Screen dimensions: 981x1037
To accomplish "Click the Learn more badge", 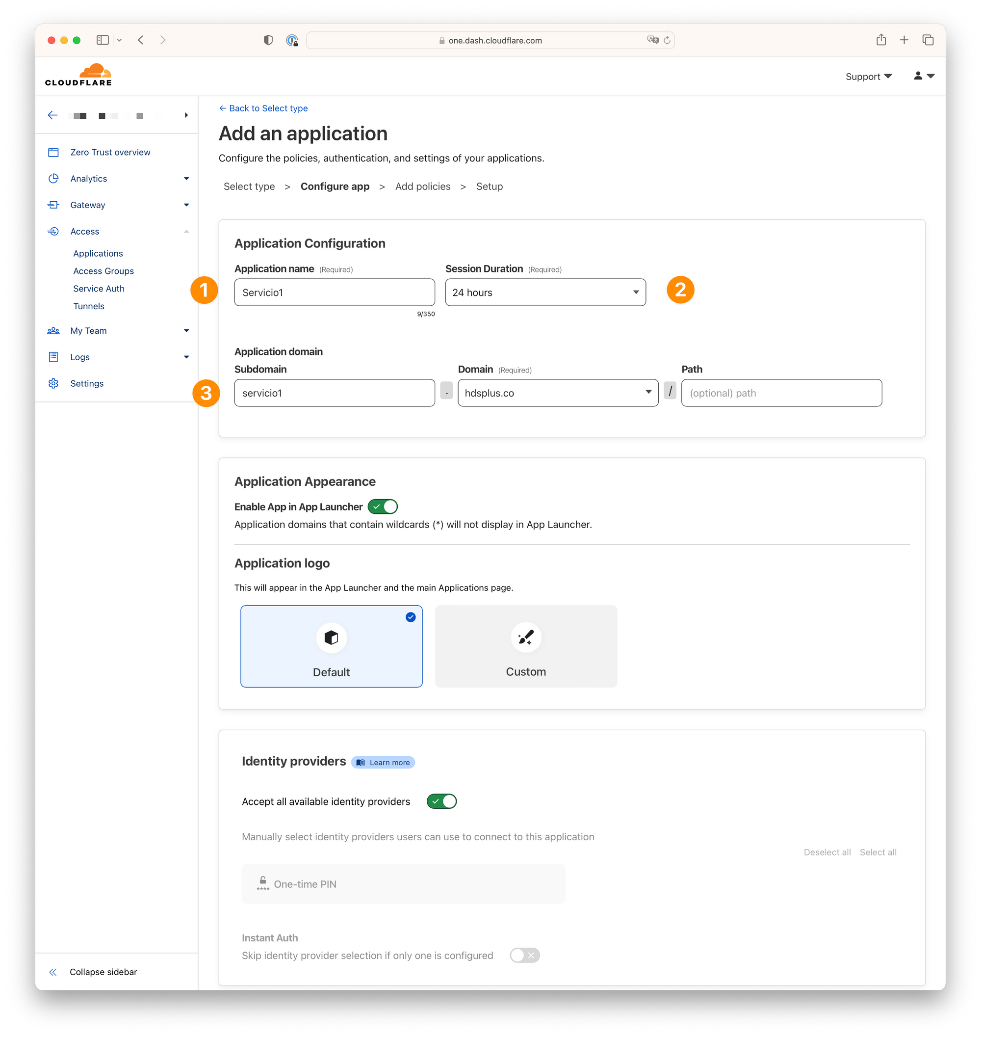I will 383,762.
